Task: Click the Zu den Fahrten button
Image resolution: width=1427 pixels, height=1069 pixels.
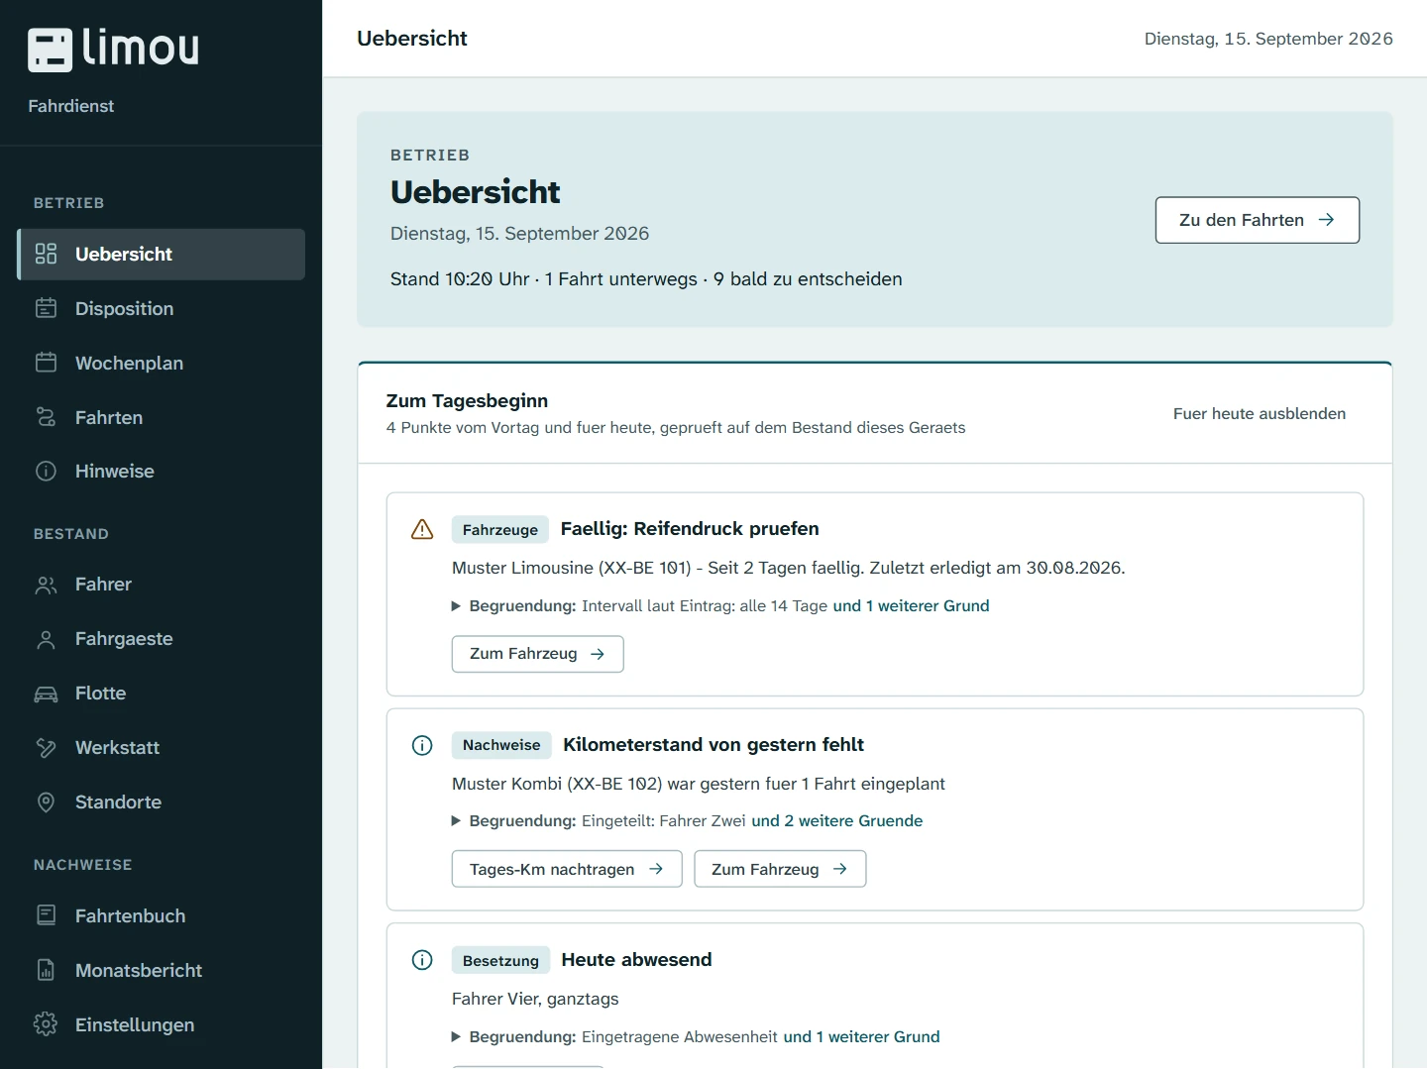Action: pos(1257,220)
